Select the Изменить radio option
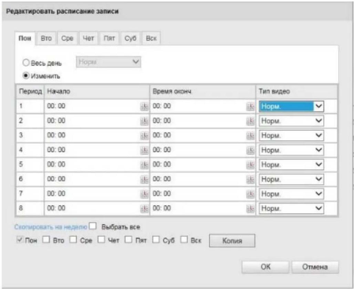The height and width of the screenshot is (289, 354). (x=26, y=76)
